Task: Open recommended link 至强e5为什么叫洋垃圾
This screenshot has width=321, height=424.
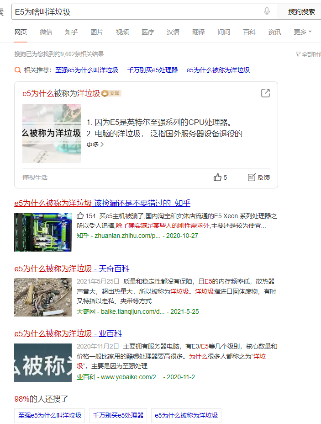Action: [x=87, y=70]
